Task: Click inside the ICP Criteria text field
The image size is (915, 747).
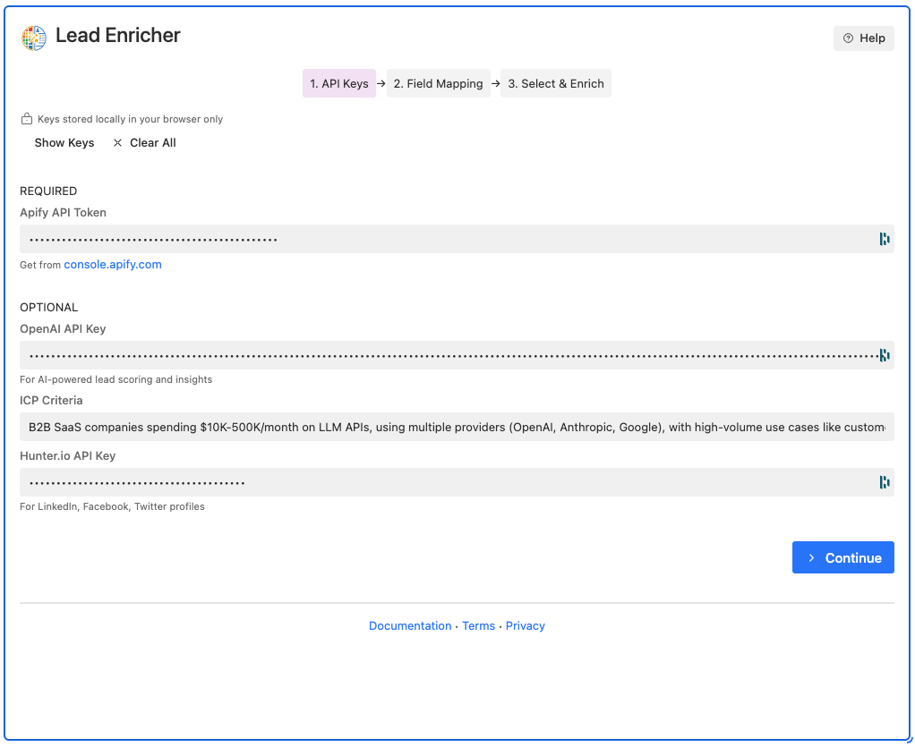Action: point(358,427)
